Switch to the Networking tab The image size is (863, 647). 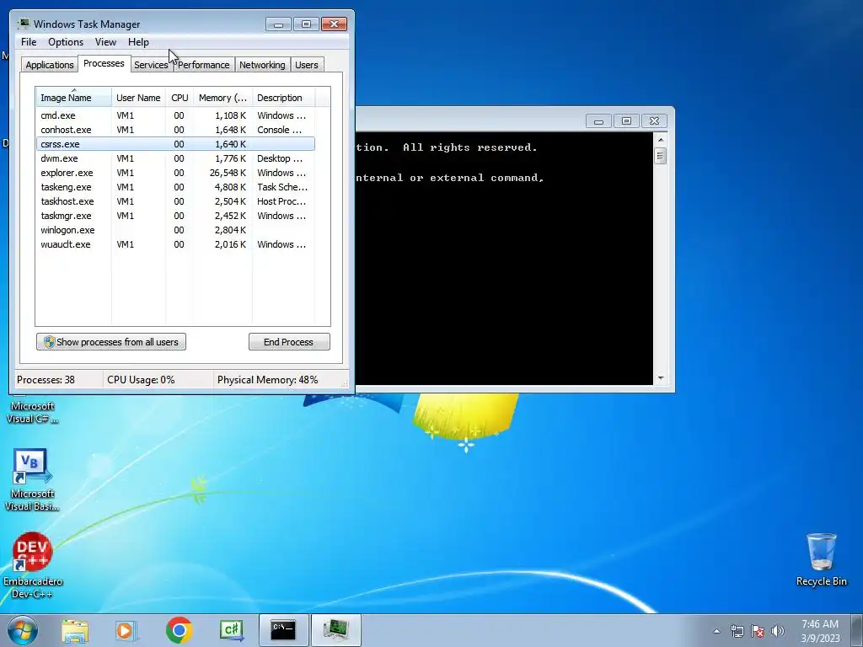(x=262, y=65)
